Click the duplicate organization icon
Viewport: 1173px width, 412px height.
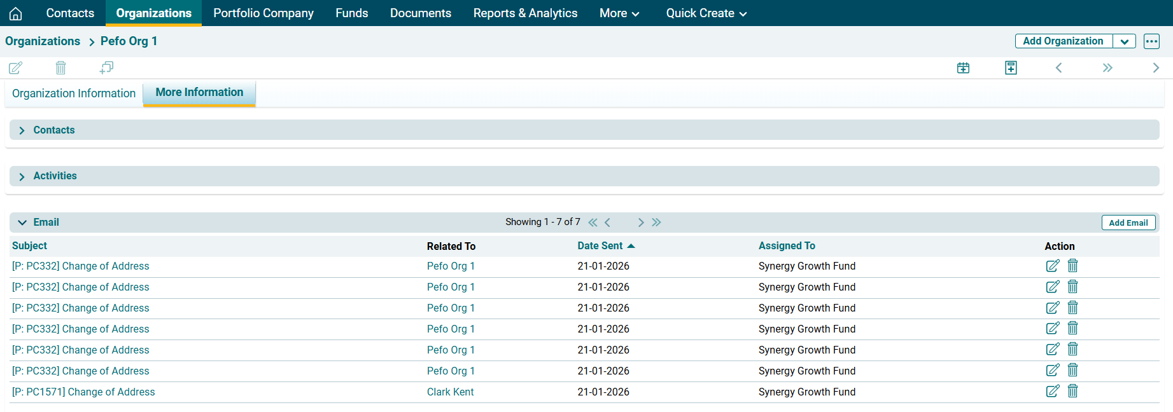[x=106, y=67]
